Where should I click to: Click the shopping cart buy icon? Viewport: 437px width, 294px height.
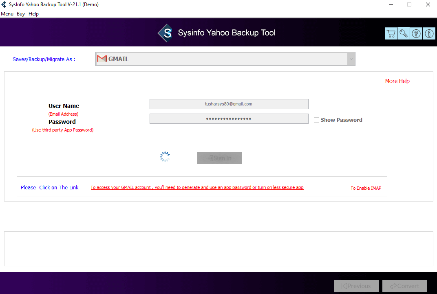391,33
